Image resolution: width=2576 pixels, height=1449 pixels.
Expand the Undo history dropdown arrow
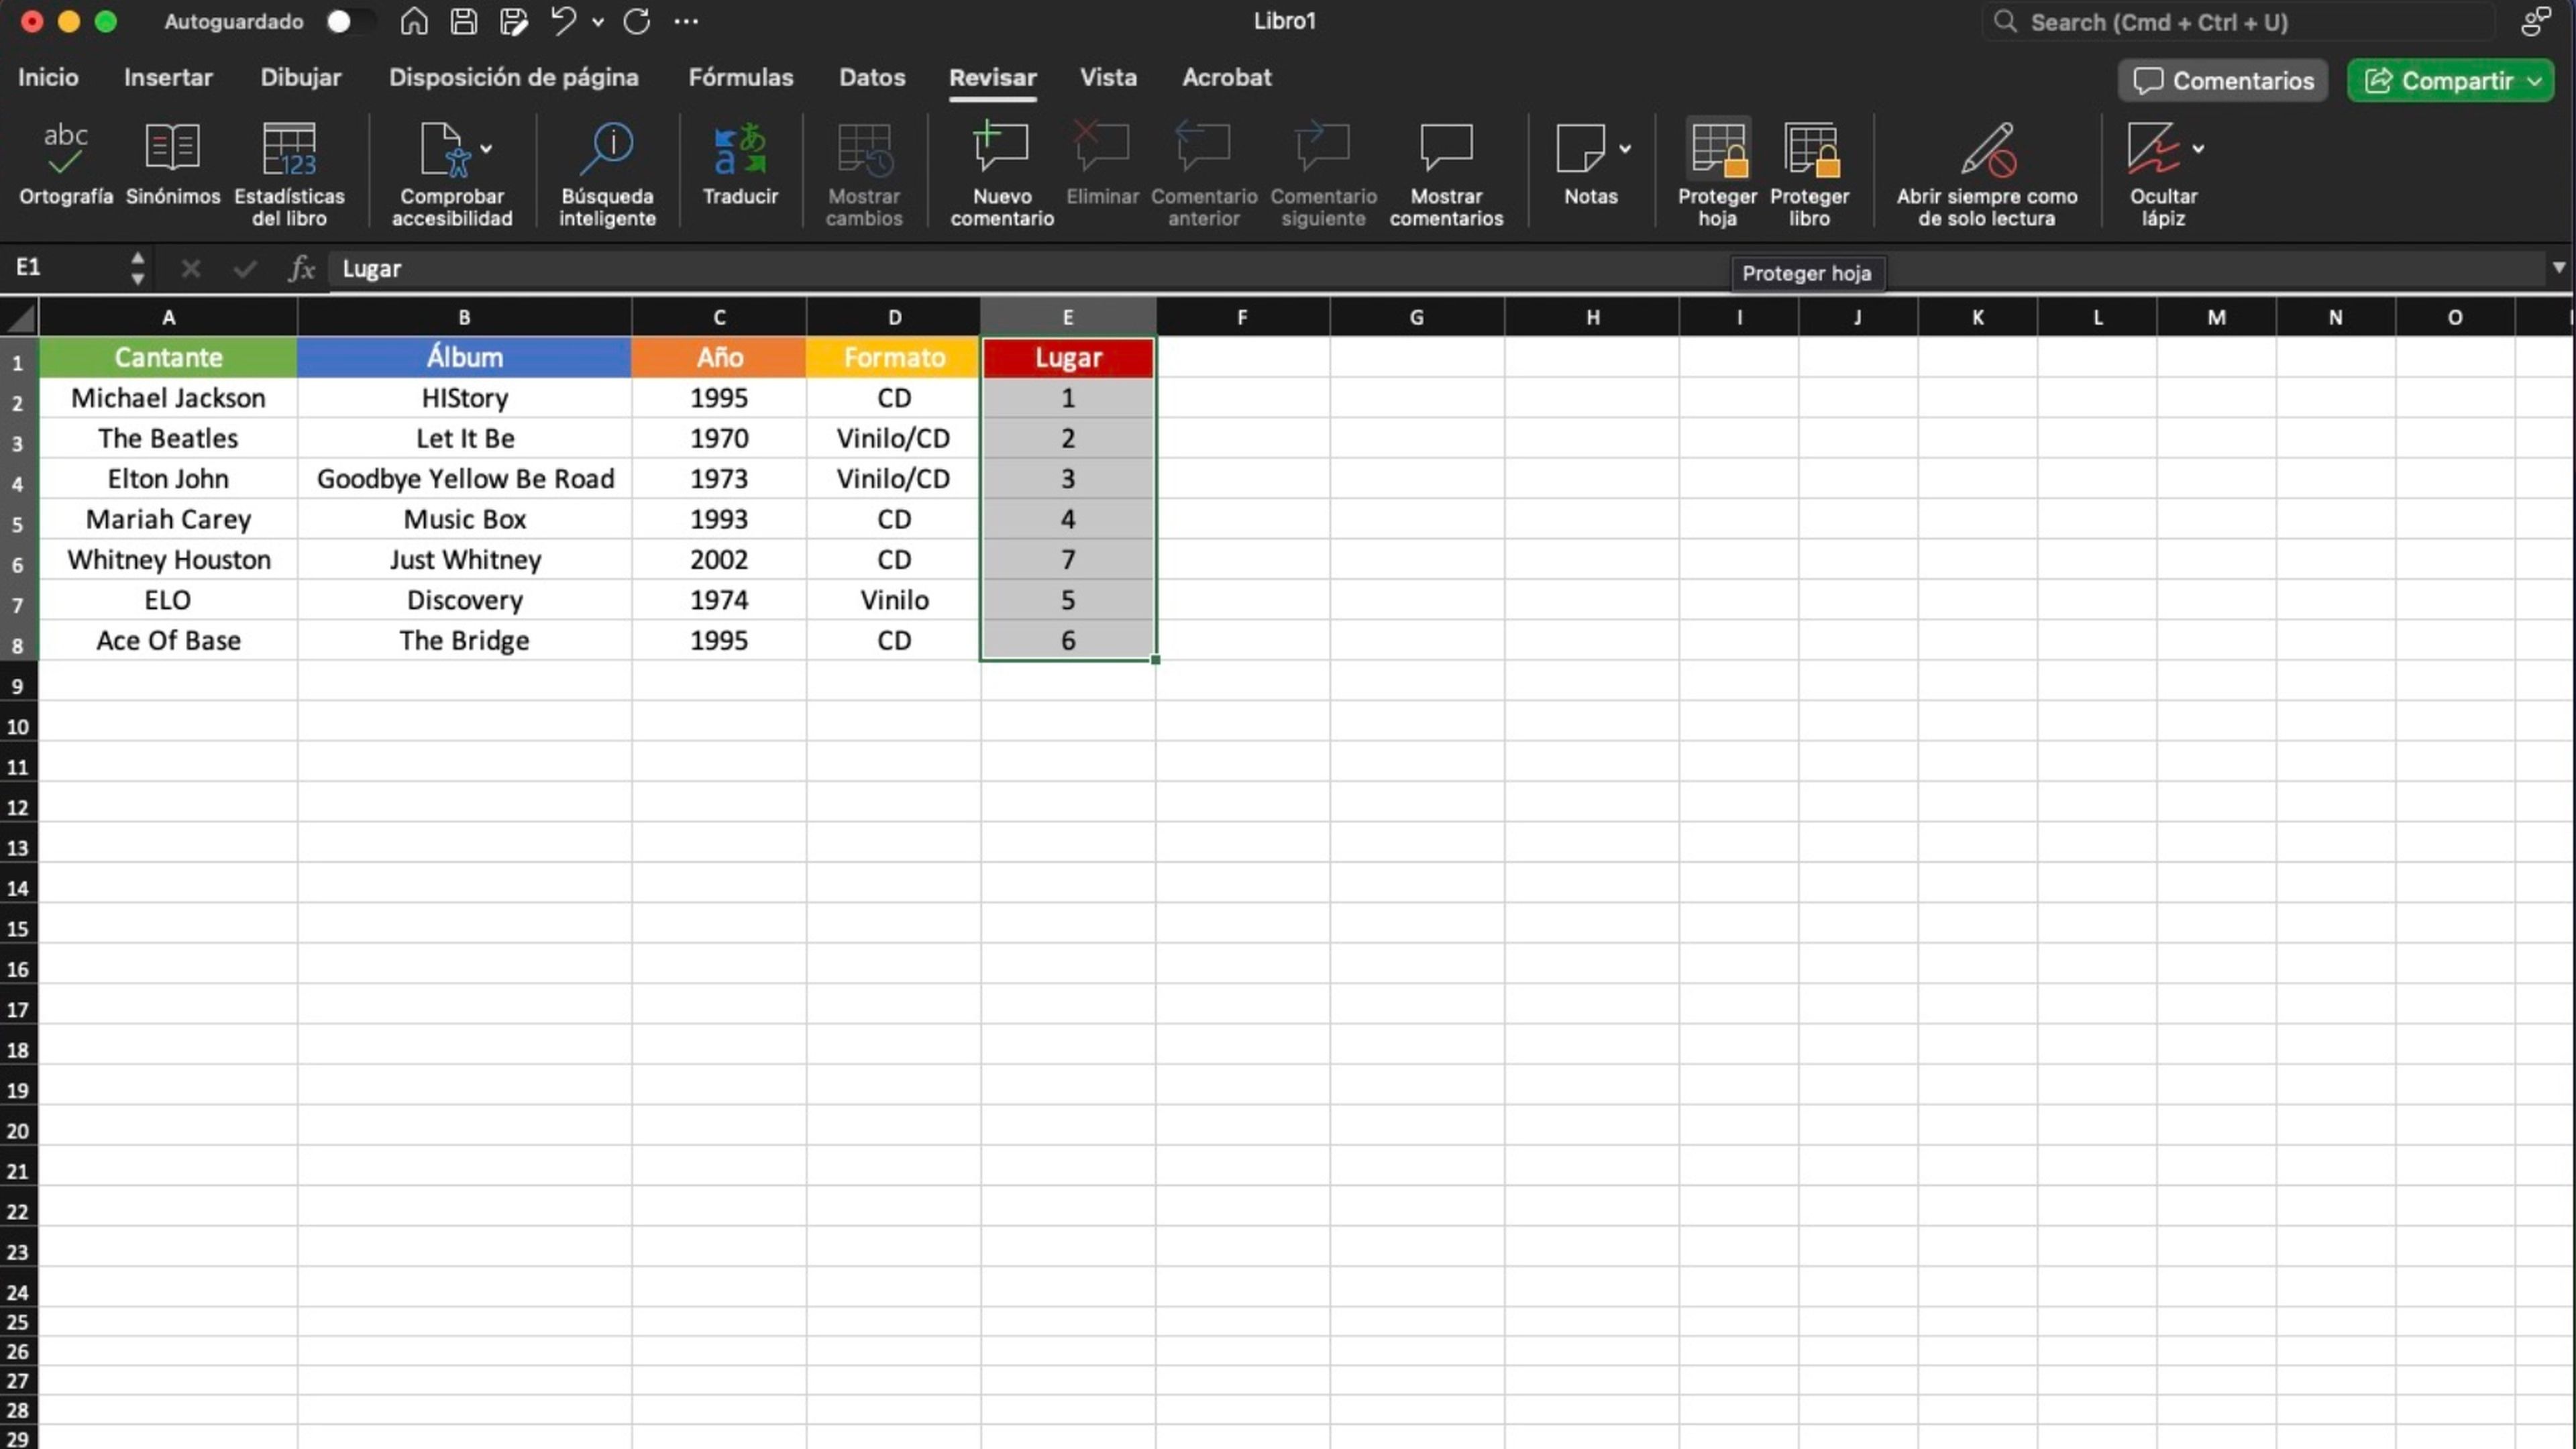(598, 22)
